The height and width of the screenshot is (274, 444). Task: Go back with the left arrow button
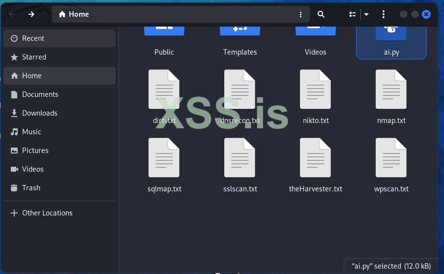coord(12,14)
